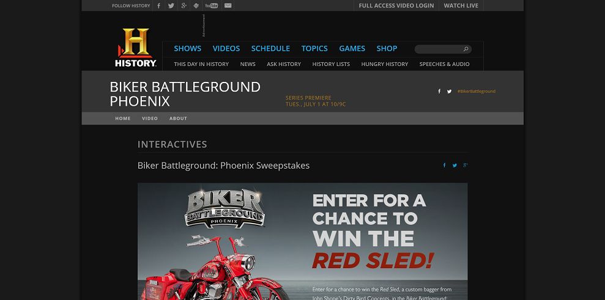Click the email newsletter envelope icon
Image resolution: width=605 pixels, height=300 pixels.
pos(228,5)
